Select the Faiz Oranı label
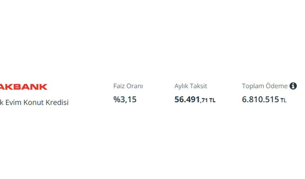Image resolution: width=305 pixels, height=179 pixels. click(128, 86)
